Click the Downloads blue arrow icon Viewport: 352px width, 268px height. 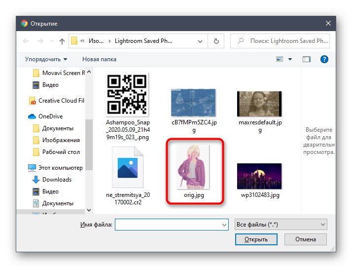tap(36, 180)
